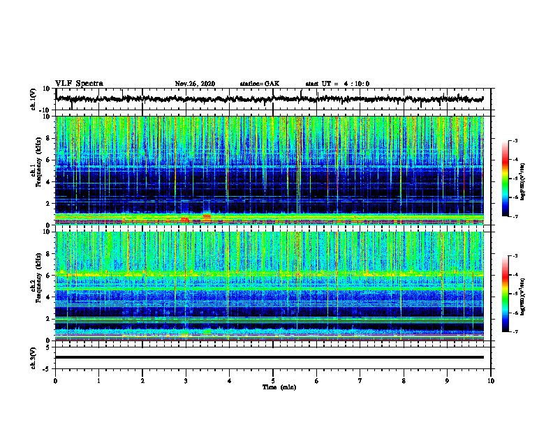553x427 pixels.
Task: Click the '2' kHz tick on ch.2 spectrogram
Action: pyautogui.click(x=49, y=319)
